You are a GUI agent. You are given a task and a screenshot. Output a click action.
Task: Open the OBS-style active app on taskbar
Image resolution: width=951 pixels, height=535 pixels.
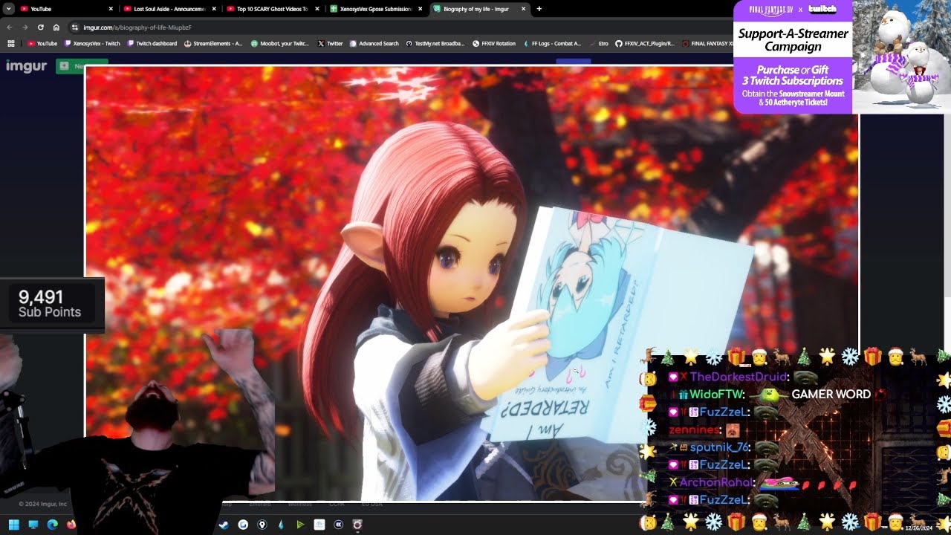tap(357, 525)
